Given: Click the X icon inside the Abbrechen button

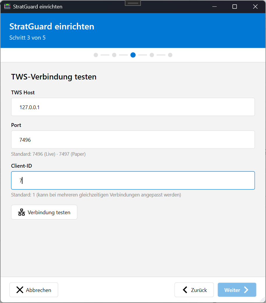Looking at the screenshot, I should [20, 290].
